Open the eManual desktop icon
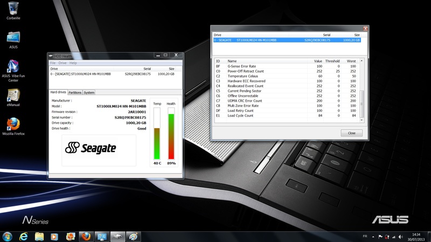 pyautogui.click(x=13, y=96)
